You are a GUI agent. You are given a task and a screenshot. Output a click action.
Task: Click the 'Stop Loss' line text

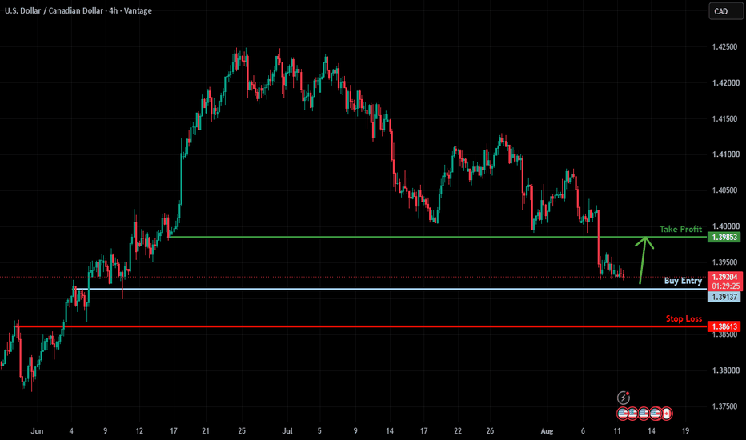tap(684, 318)
